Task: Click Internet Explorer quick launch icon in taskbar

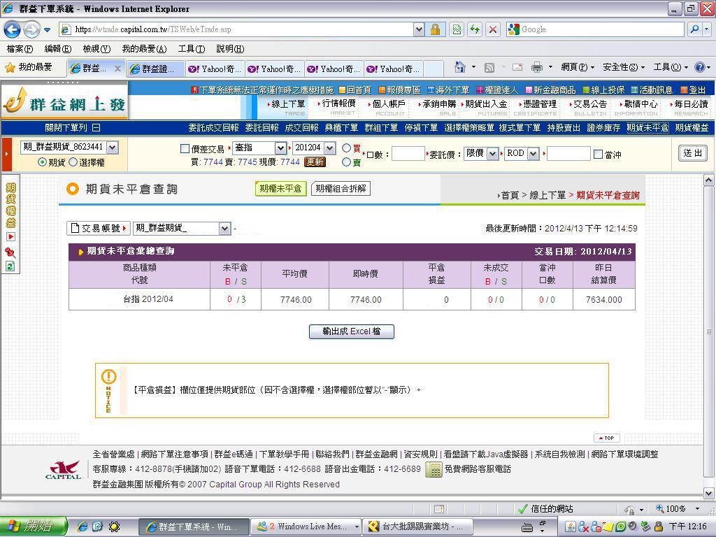Action: [x=83, y=527]
